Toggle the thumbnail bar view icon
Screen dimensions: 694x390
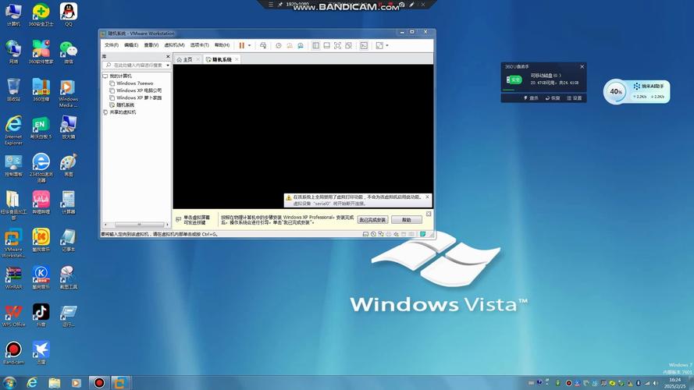coord(326,45)
